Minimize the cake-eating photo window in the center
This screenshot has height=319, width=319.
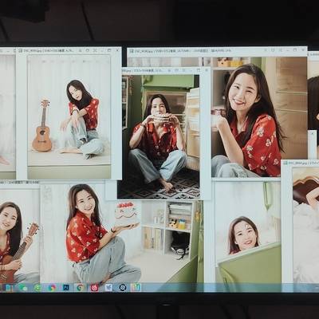pos(191,70)
